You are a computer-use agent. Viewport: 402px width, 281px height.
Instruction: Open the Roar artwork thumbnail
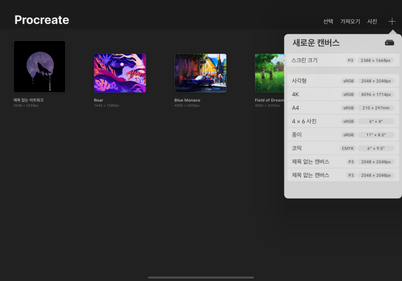point(120,73)
